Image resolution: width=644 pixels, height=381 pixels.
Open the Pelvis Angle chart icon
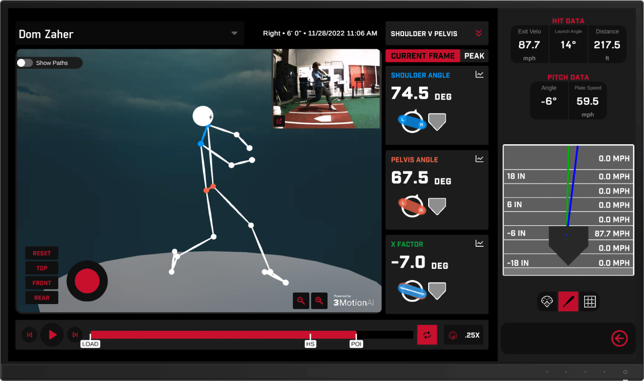pos(479,159)
